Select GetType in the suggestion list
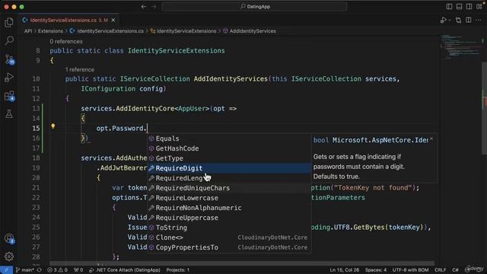 click(x=229, y=158)
